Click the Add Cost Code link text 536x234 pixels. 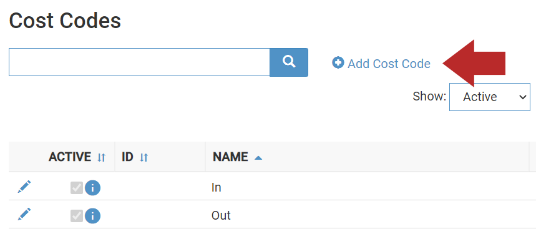[x=389, y=64]
